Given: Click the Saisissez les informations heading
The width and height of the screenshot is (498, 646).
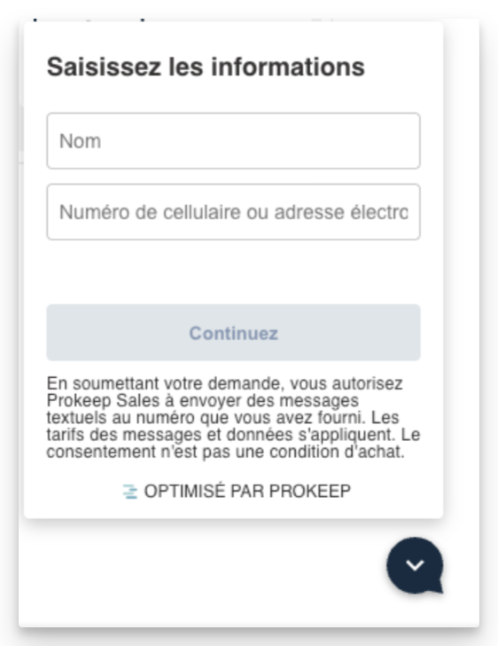Looking at the screenshot, I should [x=206, y=67].
